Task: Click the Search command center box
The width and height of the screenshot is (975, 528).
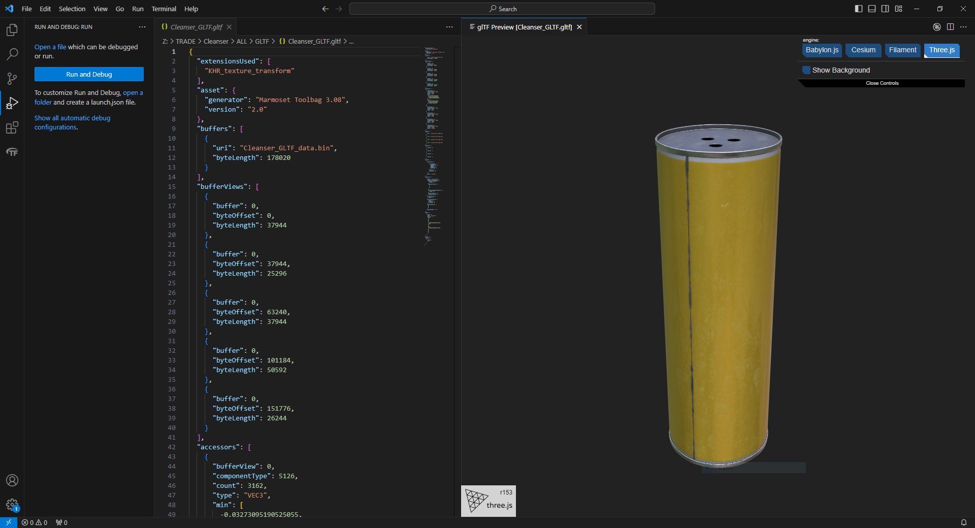Action: [502, 9]
